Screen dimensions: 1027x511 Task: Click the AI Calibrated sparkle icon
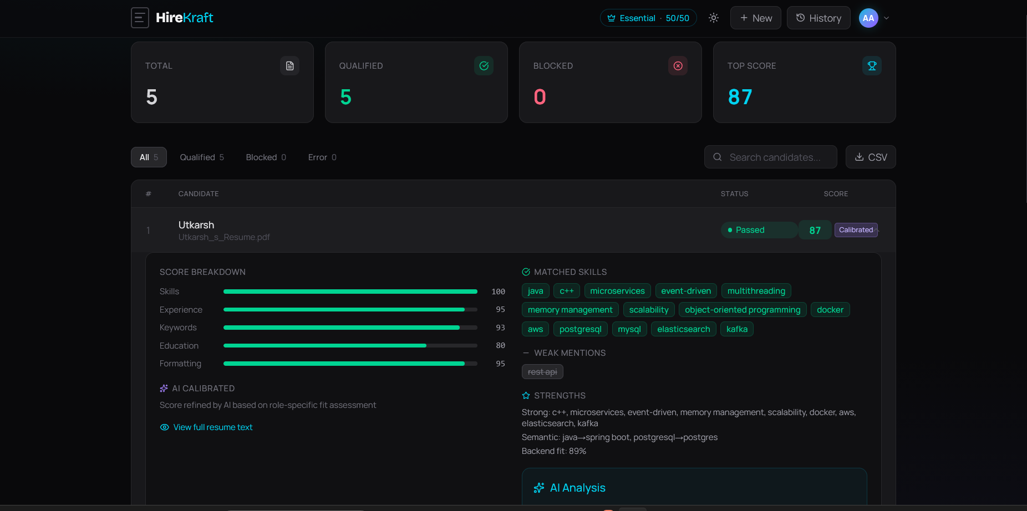click(x=164, y=389)
